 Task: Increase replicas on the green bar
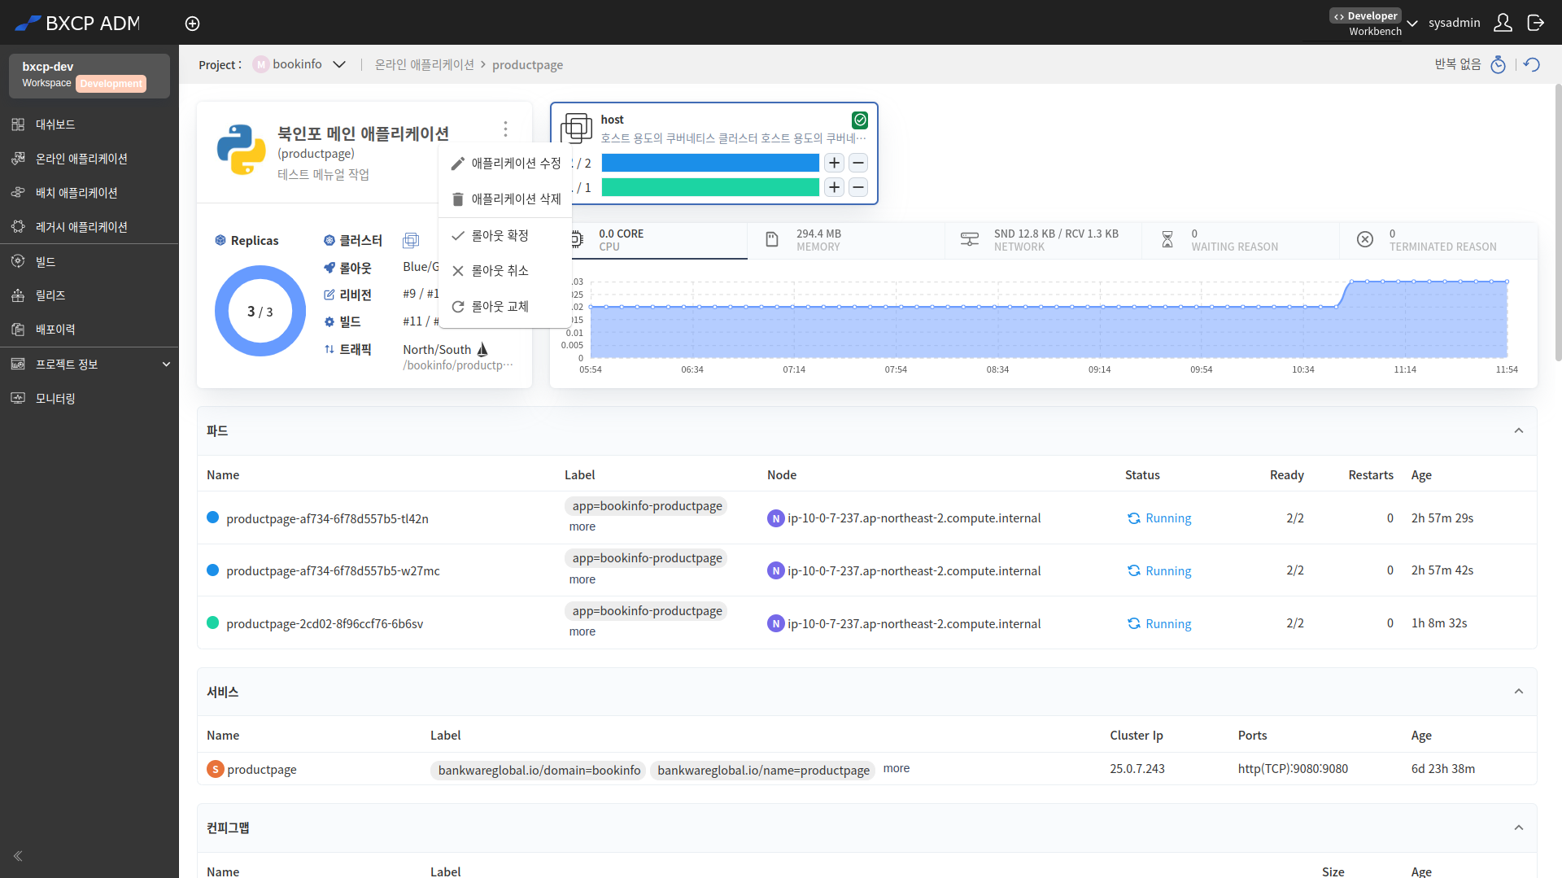tap(834, 187)
